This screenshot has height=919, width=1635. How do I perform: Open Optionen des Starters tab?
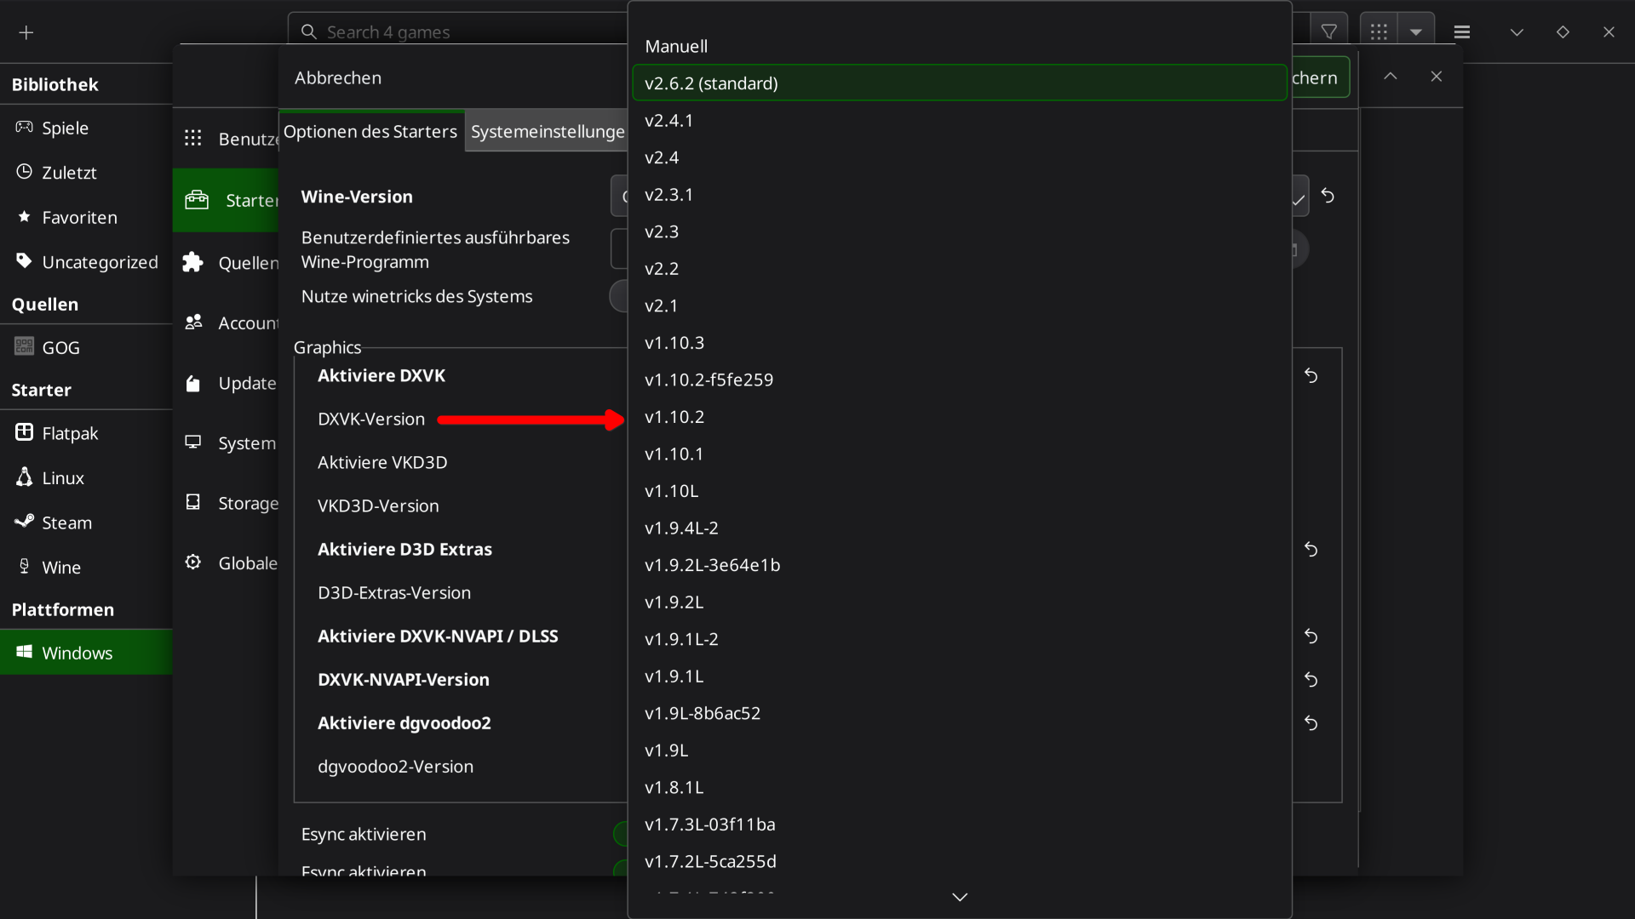click(x=370, y=132)
